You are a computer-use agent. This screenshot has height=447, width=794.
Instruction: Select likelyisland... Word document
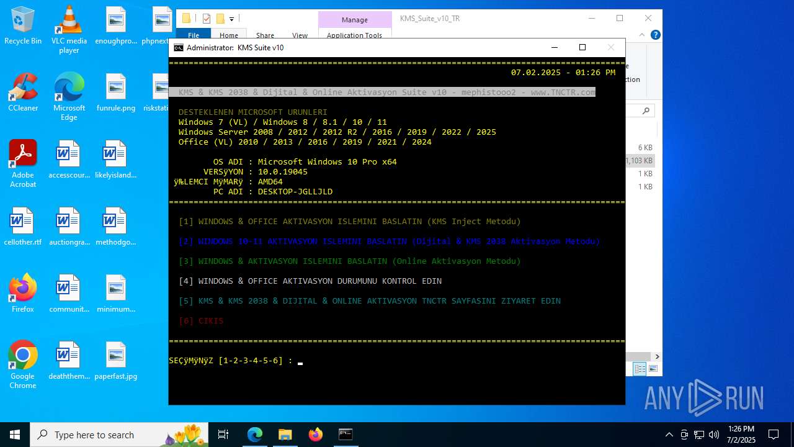[x=116, y=160]
